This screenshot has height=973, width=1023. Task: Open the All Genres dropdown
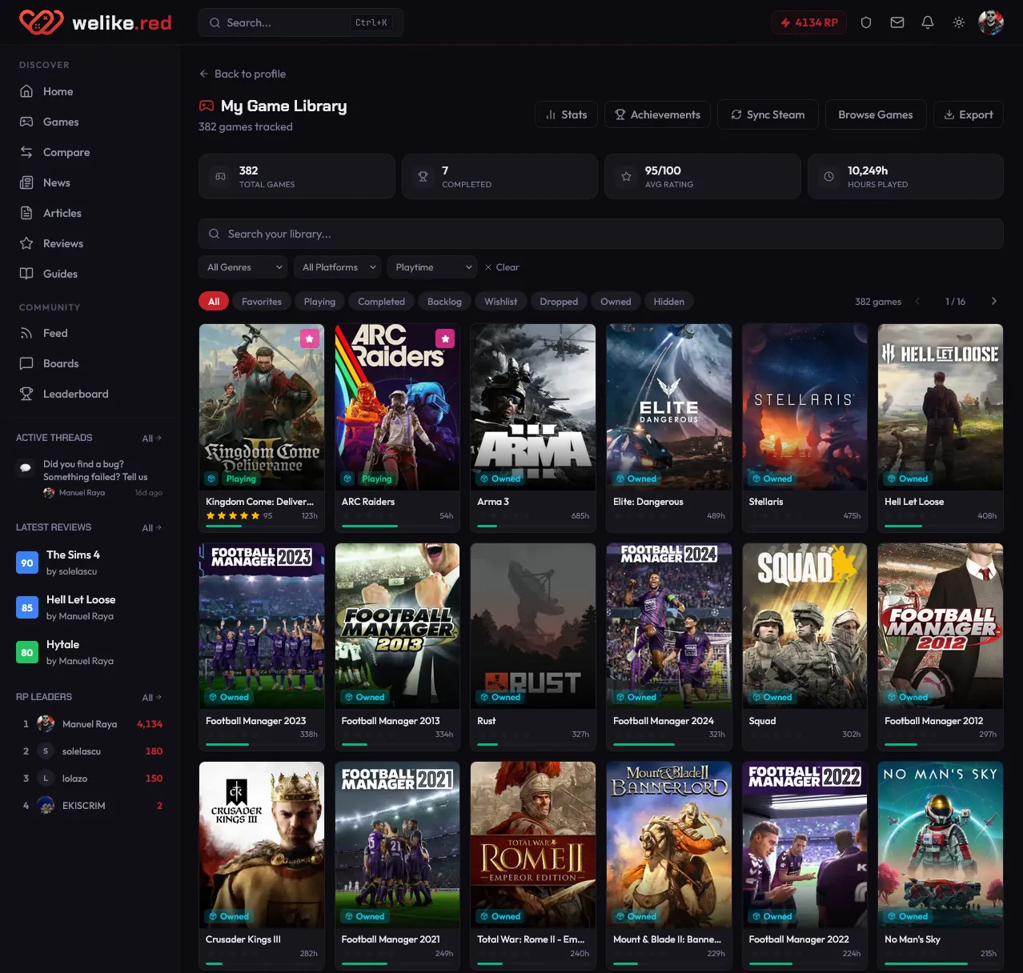(243, 266)
